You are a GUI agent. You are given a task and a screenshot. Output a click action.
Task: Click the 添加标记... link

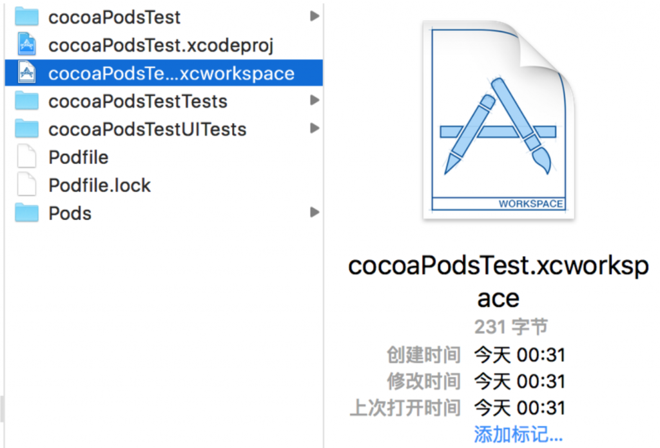pyautogui.click(x=518, y=434)
